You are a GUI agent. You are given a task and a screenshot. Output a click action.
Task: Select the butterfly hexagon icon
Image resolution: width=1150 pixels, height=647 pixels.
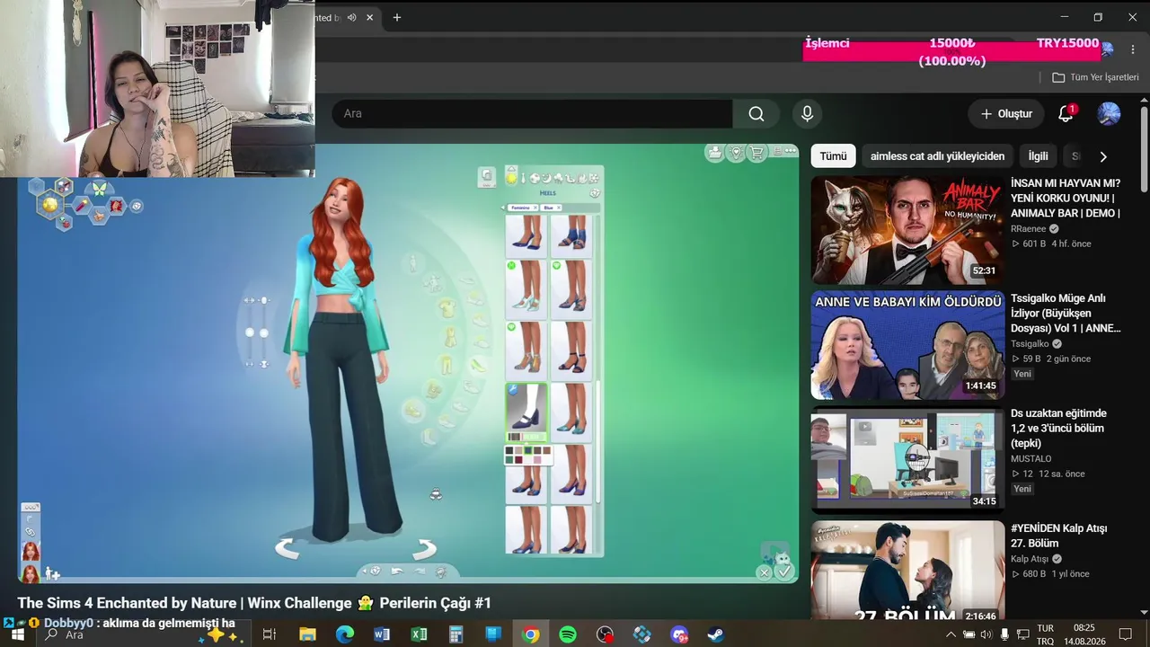tap(99, 189)
